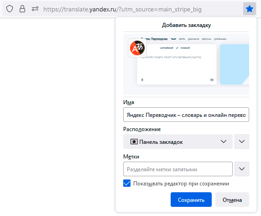Expand the folder tree next to location
Screen dimensions: 261x216
click(x=242, y=142)
